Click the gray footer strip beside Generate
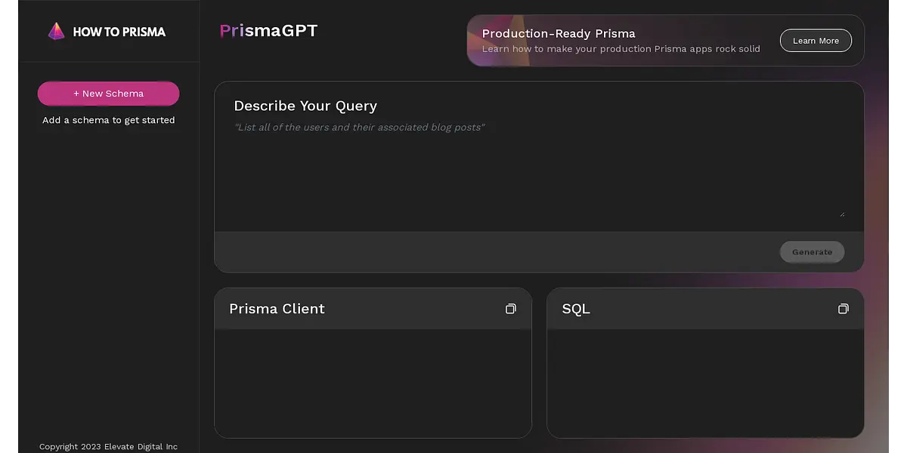Image resolution: width=907 pixels, height=453 pixels. 491,252
